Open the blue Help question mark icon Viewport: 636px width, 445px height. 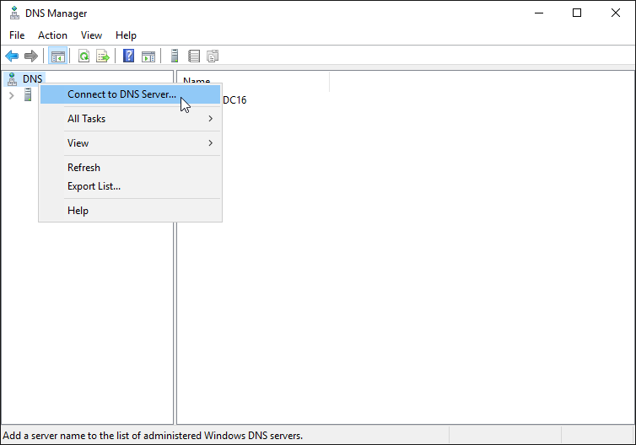pyautogui.click(x=129, y=56)
